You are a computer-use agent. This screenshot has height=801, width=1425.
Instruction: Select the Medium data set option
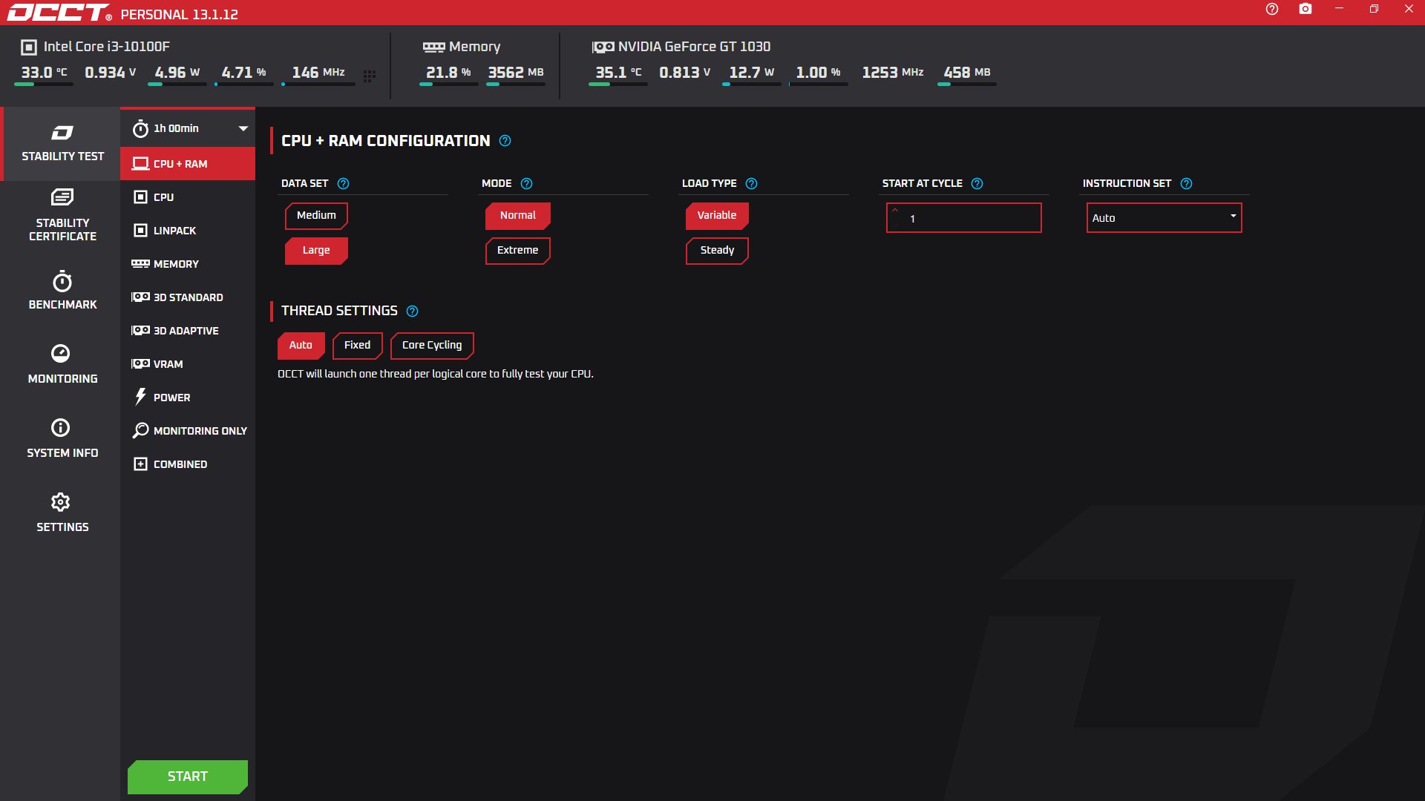(316, 215)
